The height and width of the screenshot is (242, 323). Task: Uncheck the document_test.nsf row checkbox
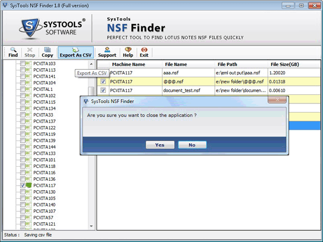coord(103,90)
